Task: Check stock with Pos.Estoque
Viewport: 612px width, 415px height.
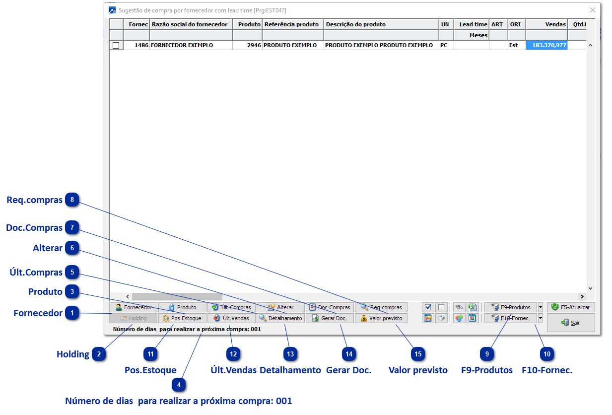Action: tap(182, 318)
